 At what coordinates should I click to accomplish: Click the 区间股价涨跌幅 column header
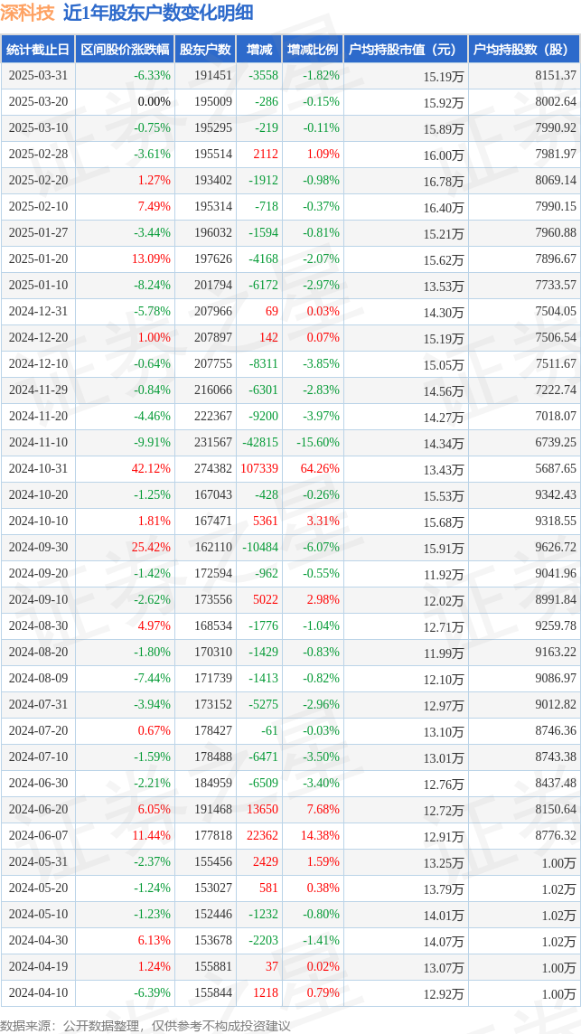tap(125, 49)
